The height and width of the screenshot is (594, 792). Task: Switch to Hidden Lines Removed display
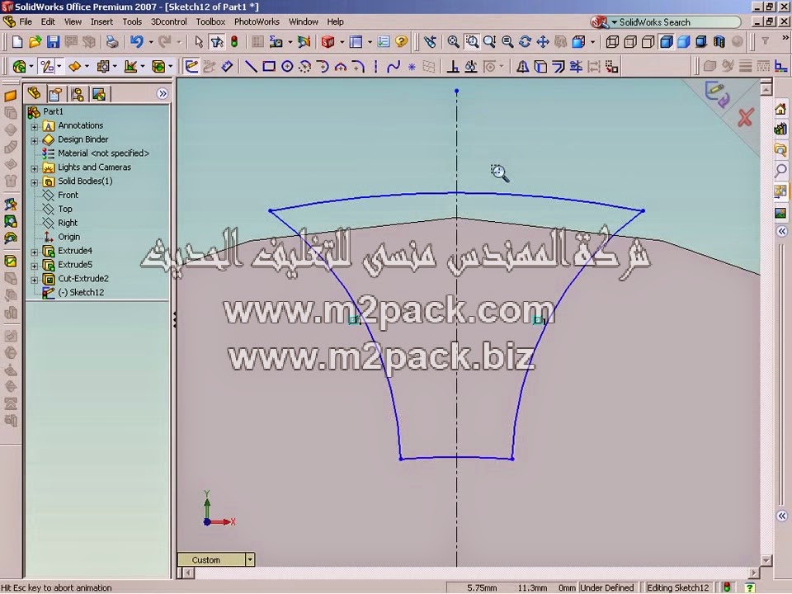pos(648,42)
